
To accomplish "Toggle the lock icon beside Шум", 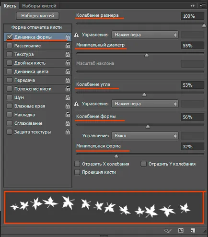I will pos(68,97).
